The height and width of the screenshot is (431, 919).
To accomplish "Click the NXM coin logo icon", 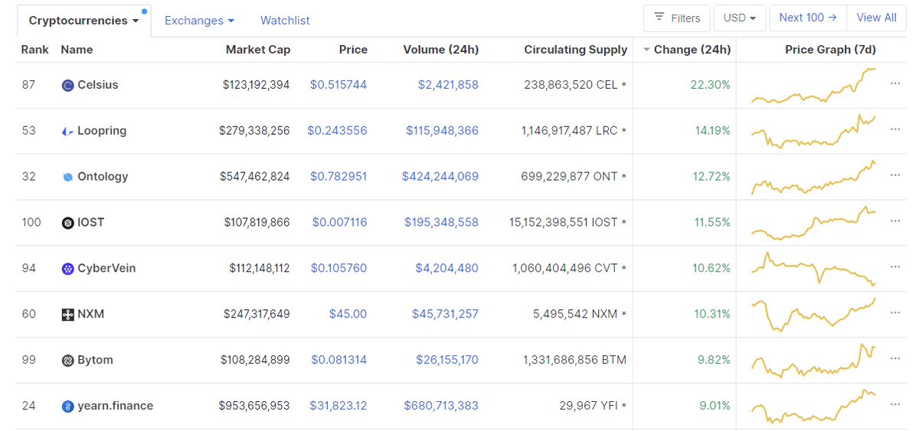I will 67,315.
